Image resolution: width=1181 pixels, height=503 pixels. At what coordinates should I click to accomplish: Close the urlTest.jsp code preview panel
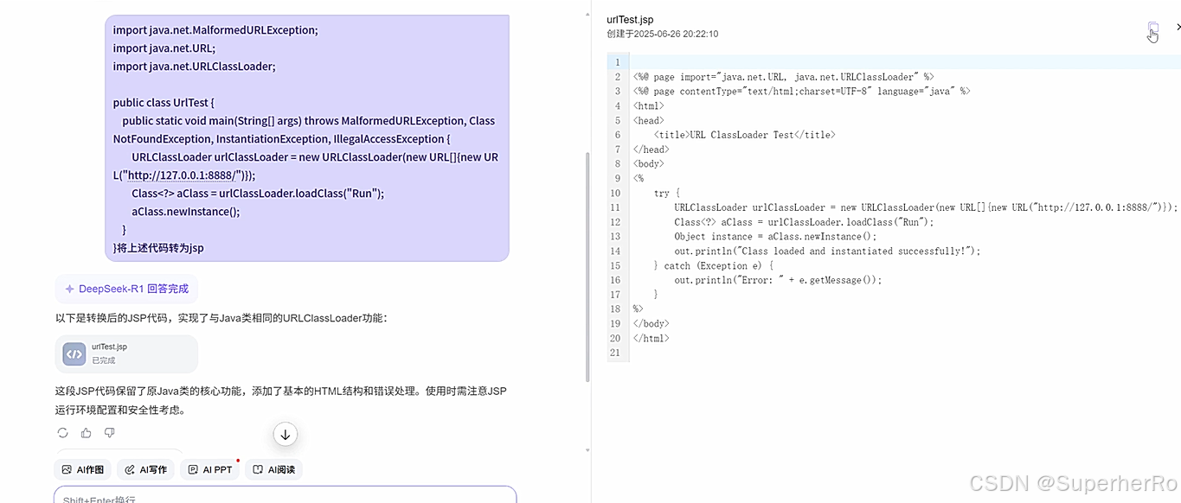(x=1178, y=28)
